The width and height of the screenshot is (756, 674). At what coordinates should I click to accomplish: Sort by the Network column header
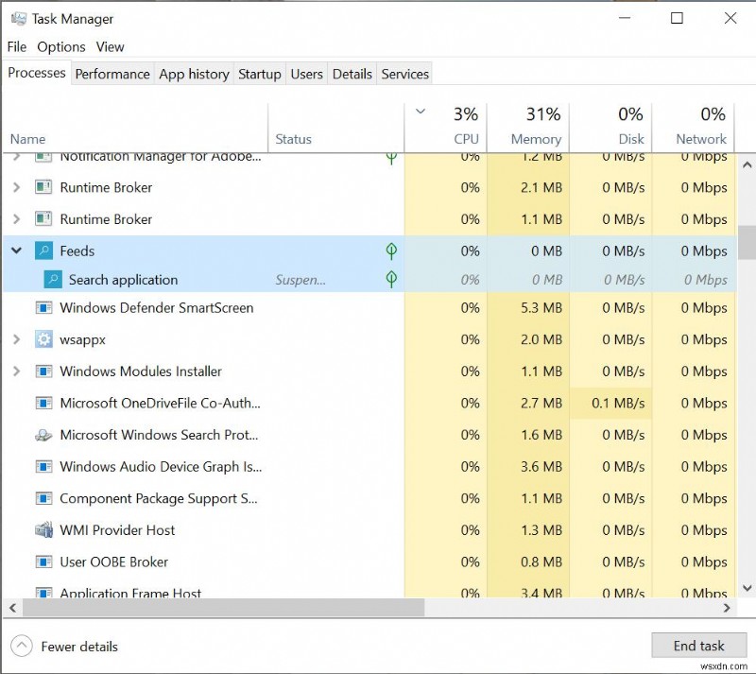coord(693,128)
